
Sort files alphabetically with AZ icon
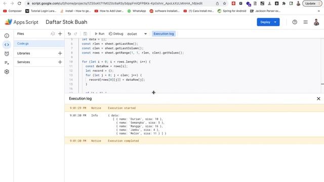[x=53, y=34]
